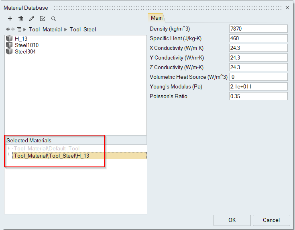Select the H_13 material in list

tap(21, 39)
